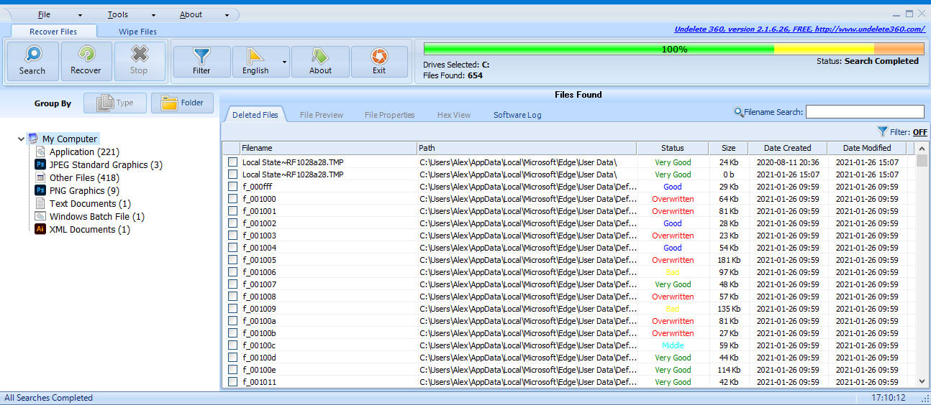This screenshot has width=931, height=405.
Task: Select the checkbox for f_001007
Action: click(232, 284)
